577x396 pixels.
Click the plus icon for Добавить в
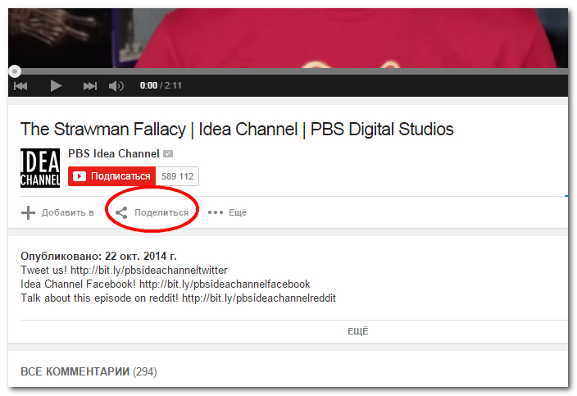[x=28, y=212]
